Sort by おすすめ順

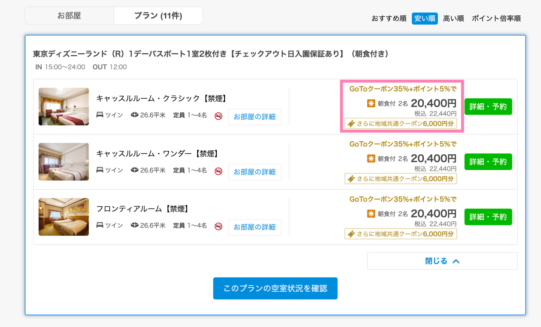(389, 18)
